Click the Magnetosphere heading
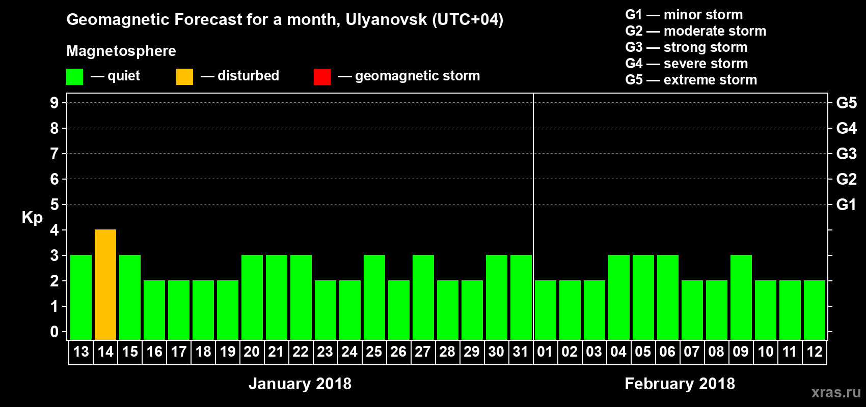This screenshot has width=866, height=407. point(121,51)
